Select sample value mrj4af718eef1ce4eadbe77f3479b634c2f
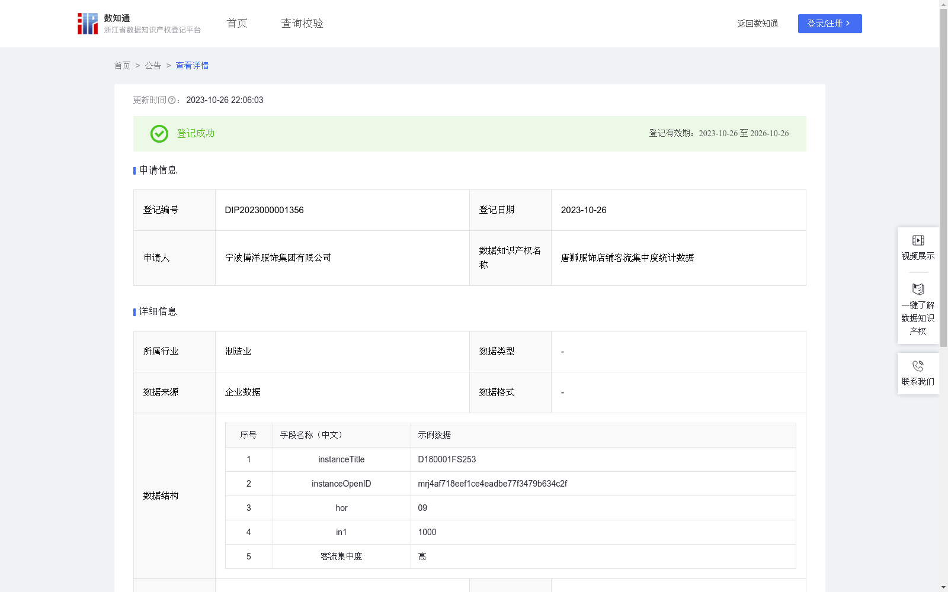This screenshot has width=948, height=592. click(492, 484)
